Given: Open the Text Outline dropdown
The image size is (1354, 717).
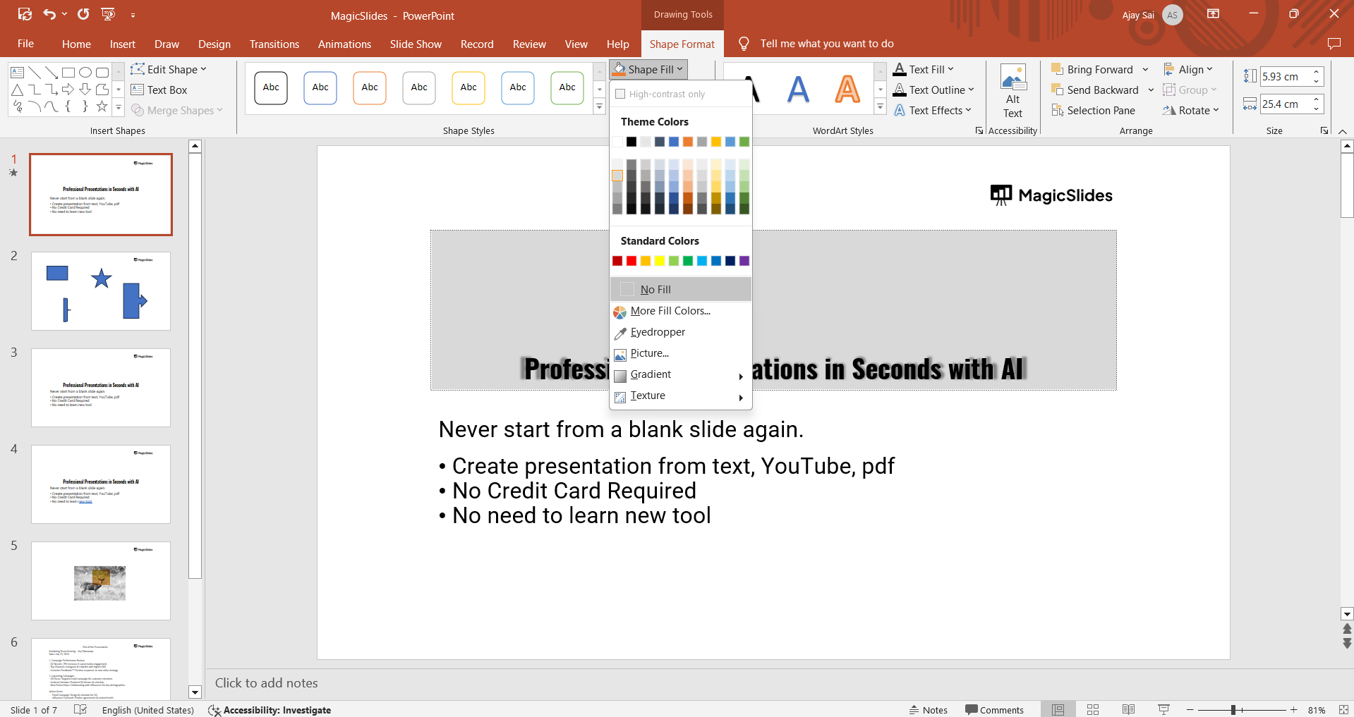Looking at the screenshot, I should tap(933, 90).
